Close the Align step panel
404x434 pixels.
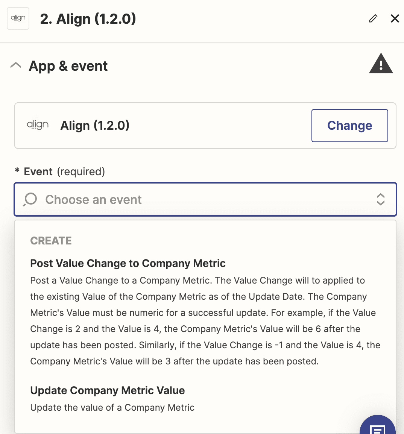click(x=395, y=18)
